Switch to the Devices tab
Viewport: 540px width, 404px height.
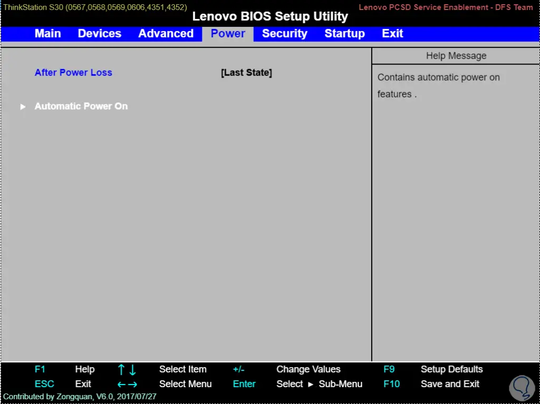coord(99,34)
